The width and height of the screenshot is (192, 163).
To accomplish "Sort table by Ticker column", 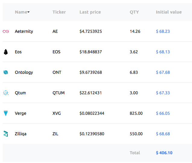I will pyautogui.click(x=59, y=12).
